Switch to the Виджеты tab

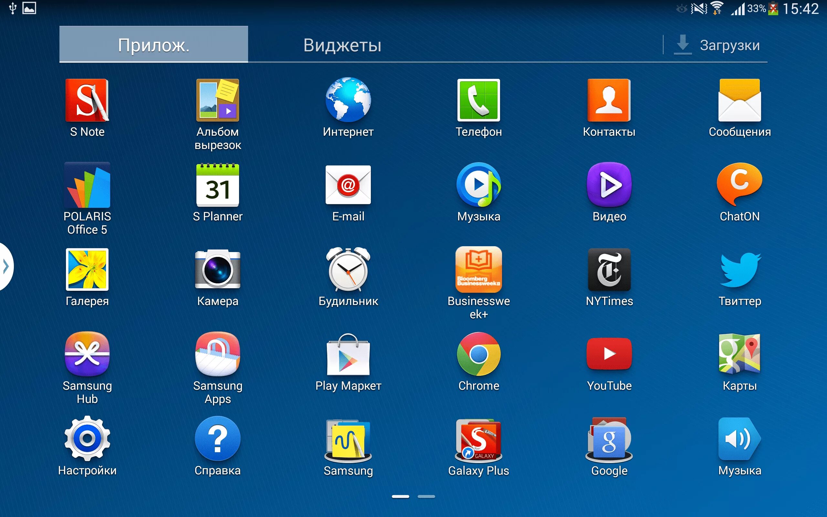click(342, 45)
